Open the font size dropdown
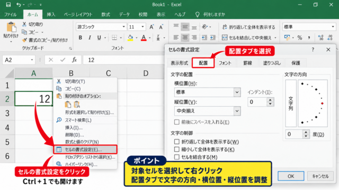Screen dimensions: 339x190 (x=142, y=27)
